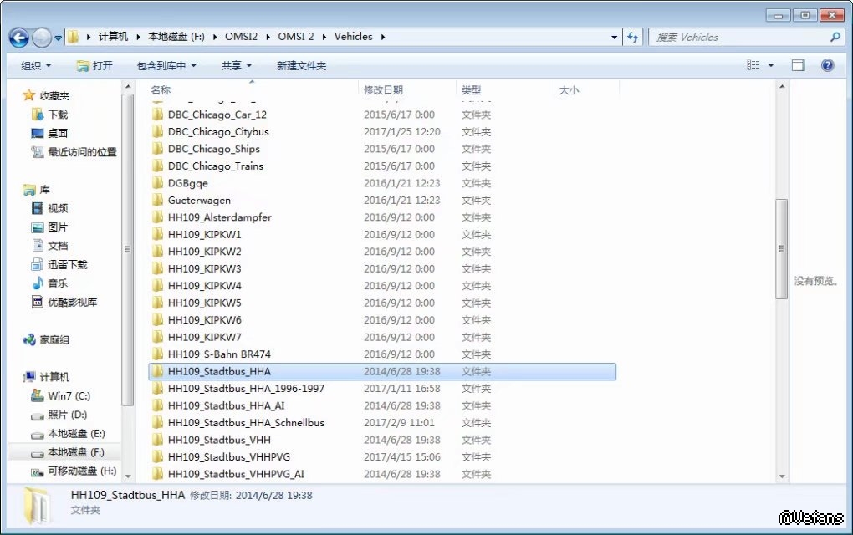Select folder icon of DBC_Chicago_Citybus

[x=158, y=131]
